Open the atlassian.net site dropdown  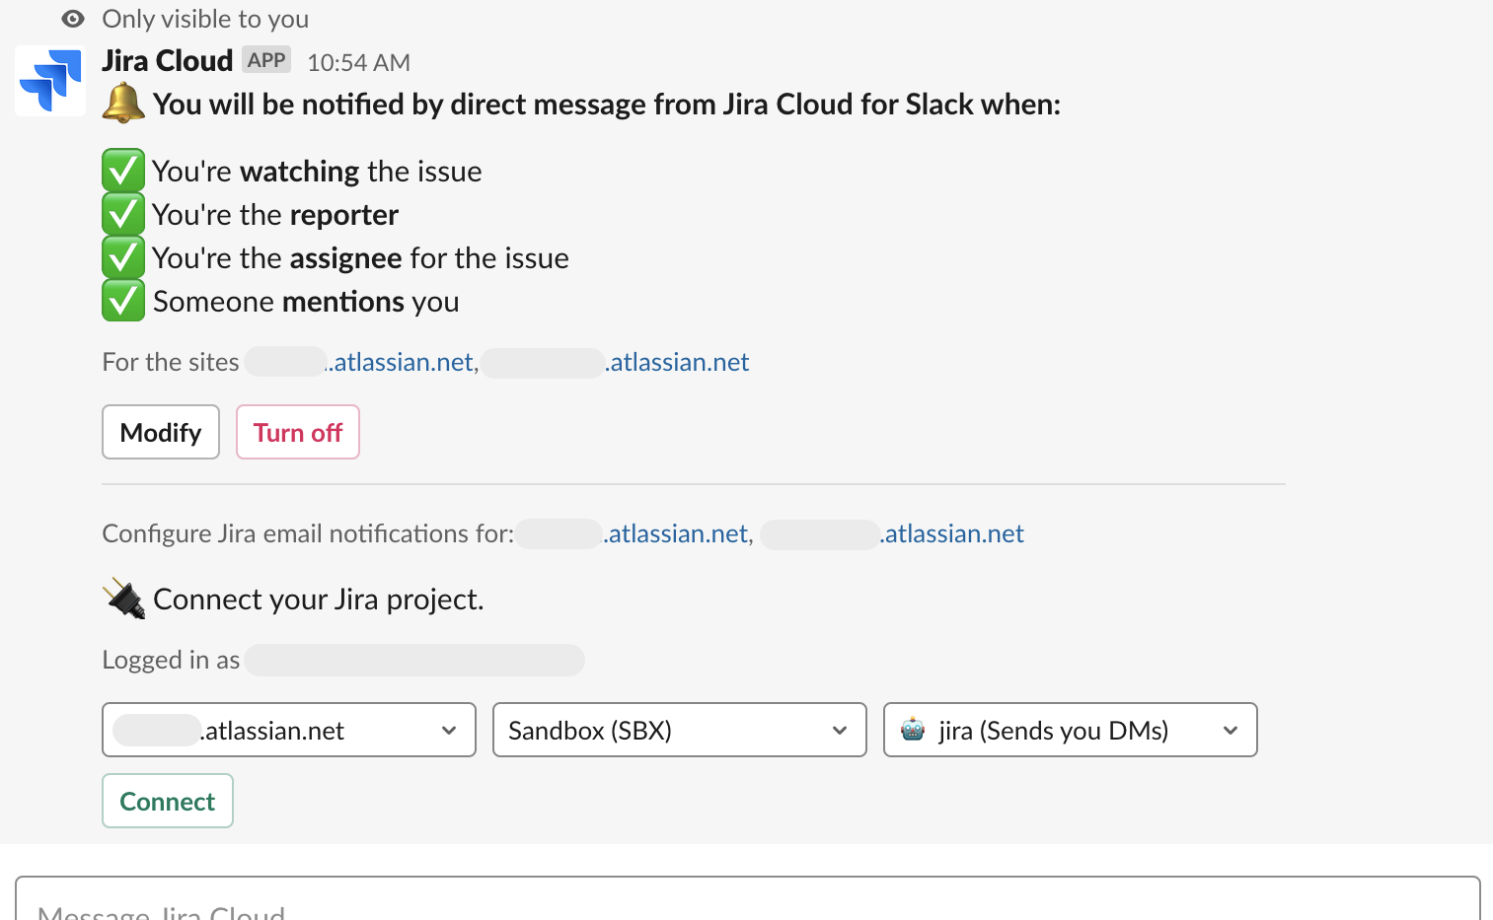pos(288,730)
